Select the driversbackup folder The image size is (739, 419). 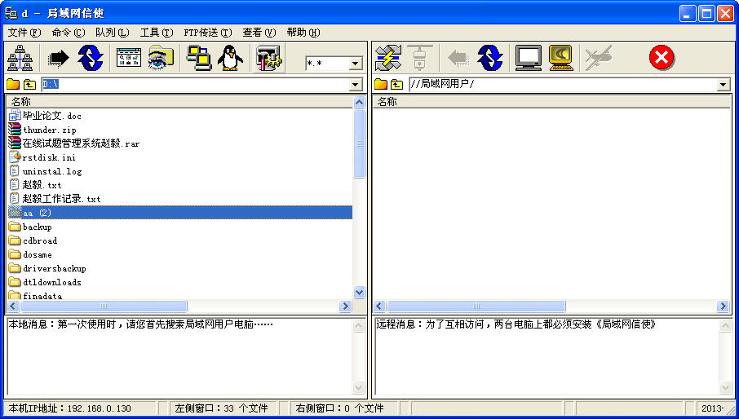click(54, 268)
